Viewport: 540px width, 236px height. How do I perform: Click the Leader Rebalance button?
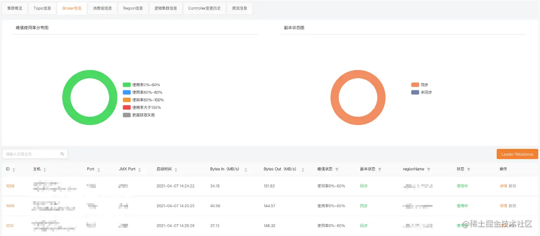[517, 154]
